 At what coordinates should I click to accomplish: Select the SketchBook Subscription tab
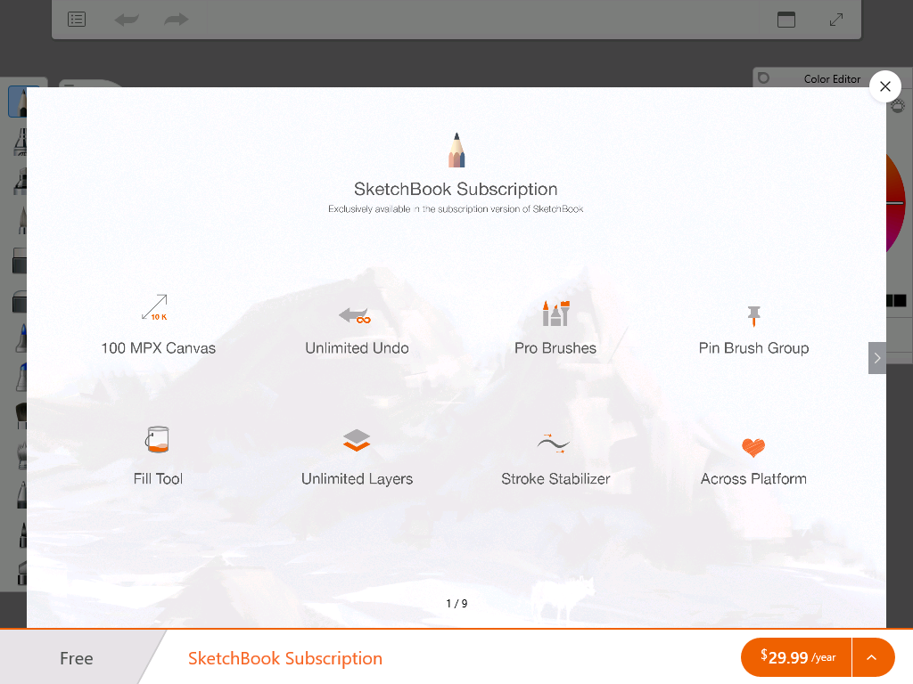tap(284, 658)
